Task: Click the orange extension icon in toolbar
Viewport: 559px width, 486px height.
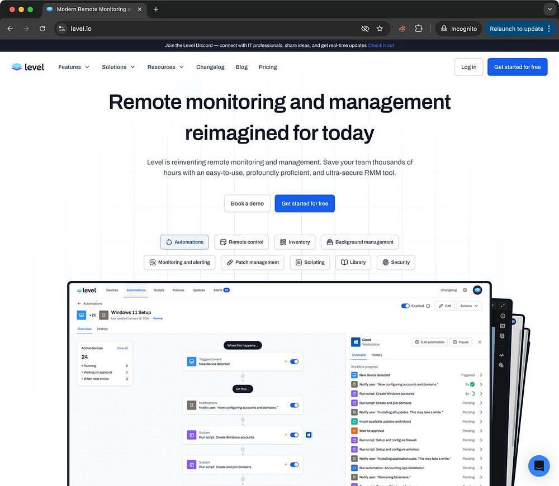Action: pyautogui.click(x=402, y=28)
